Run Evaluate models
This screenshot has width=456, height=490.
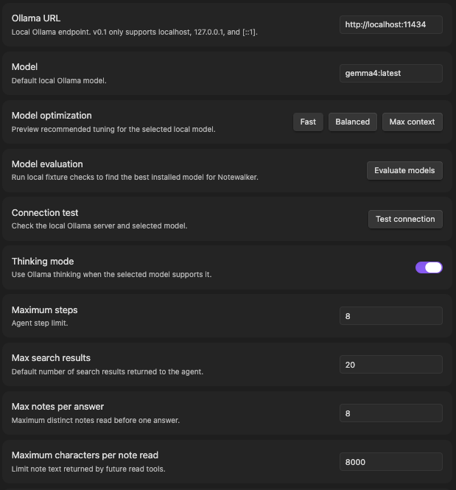tap(404, 171)
